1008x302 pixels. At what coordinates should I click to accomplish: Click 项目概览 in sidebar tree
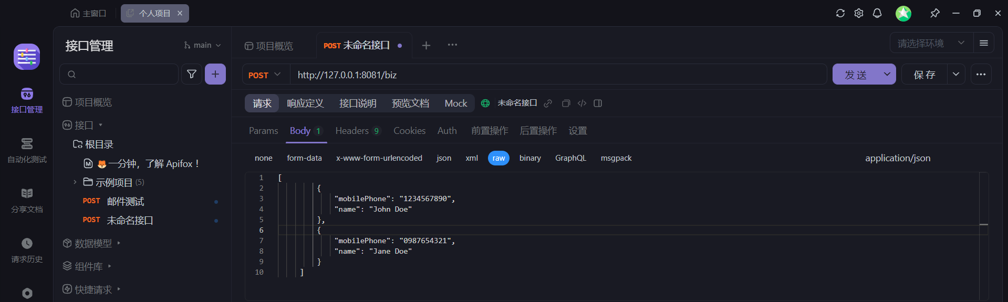click(x=87, y=102)
